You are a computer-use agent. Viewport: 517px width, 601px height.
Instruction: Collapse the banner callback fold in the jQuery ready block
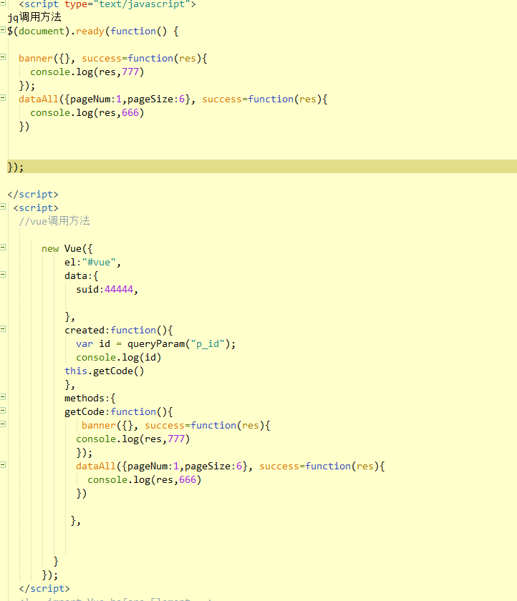click(x=3, y=57)
